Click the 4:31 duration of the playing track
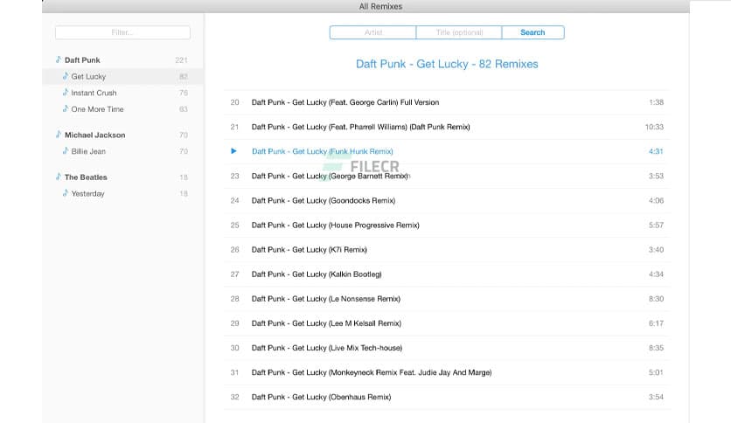The width and height of the screenshot is (731, 423). coord(656,151)
